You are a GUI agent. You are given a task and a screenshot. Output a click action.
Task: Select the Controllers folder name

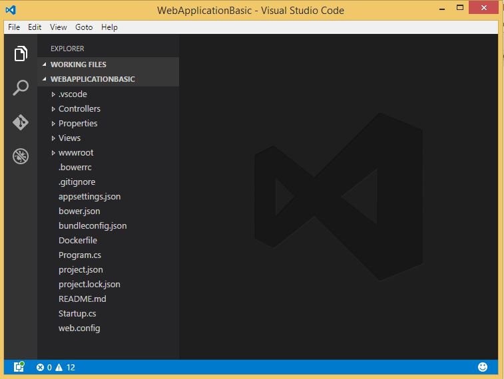(x=79, y=109)
